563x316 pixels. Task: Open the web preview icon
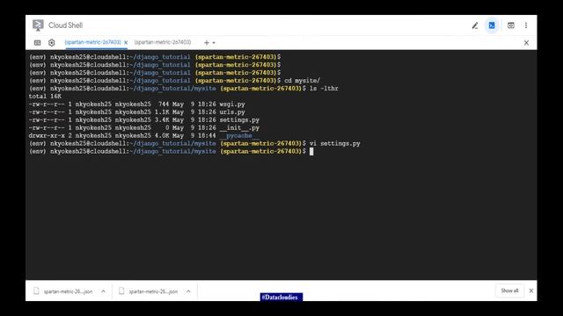pyautogui.click(x=510, y=25)
